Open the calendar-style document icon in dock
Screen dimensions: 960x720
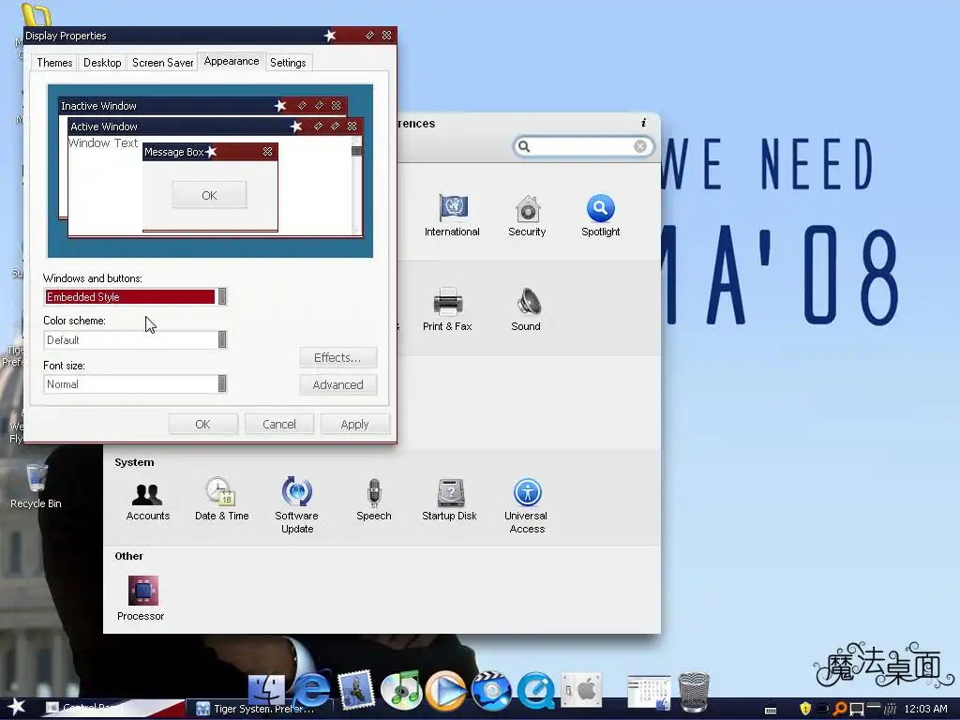649,692
